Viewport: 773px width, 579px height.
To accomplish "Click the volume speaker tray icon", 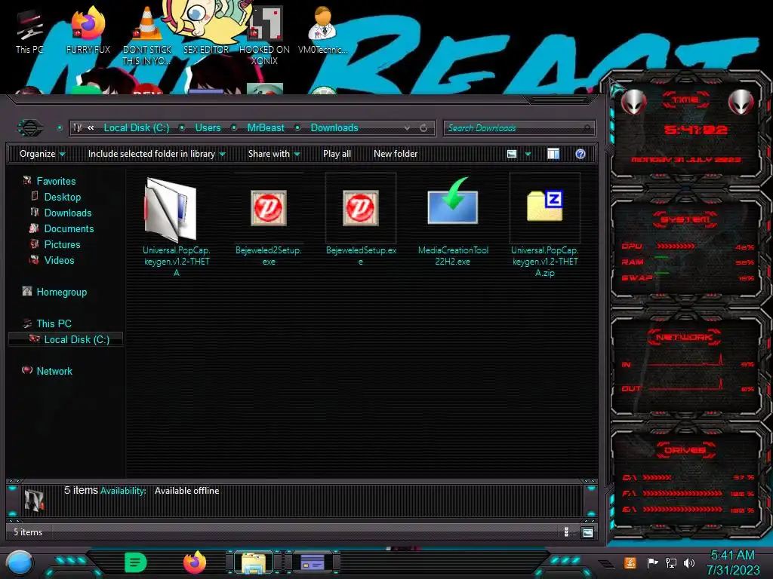I will pyautogui.click(x=689, y=562).
